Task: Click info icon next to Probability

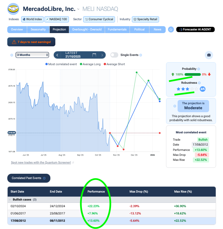Action: (199, 69)
